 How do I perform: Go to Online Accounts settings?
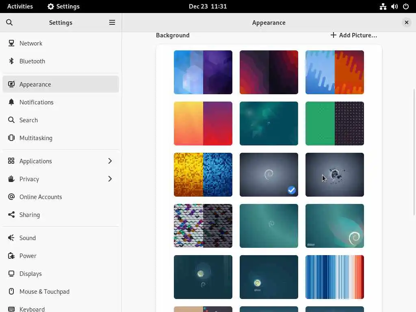61,197
